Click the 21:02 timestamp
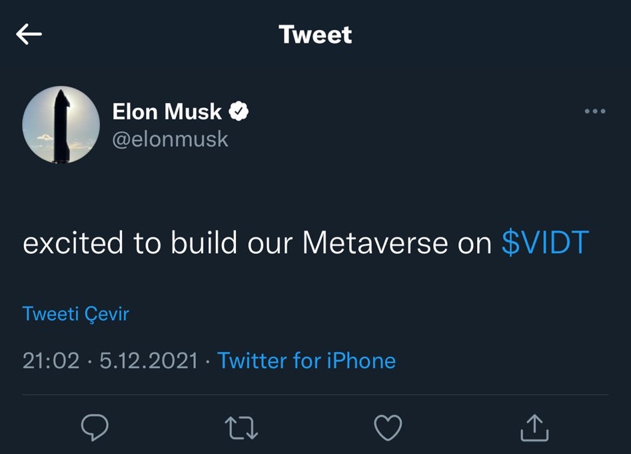631x454 pixels. (x=51, y=361)
